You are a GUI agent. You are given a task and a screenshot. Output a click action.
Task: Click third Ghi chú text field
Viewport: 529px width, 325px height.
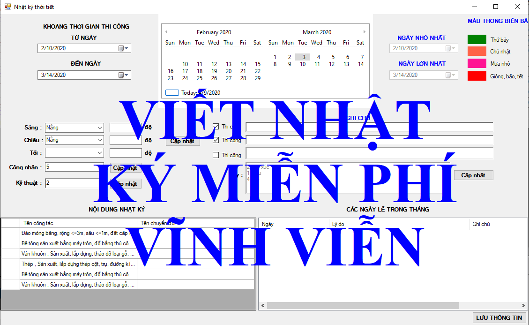pyautogui.click(x=369, y=153)
